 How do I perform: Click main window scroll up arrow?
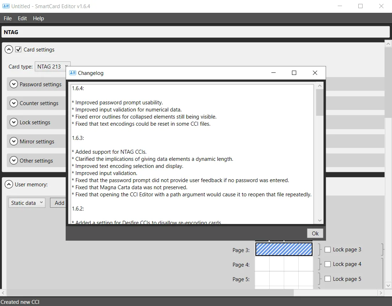tap(388, 44)
